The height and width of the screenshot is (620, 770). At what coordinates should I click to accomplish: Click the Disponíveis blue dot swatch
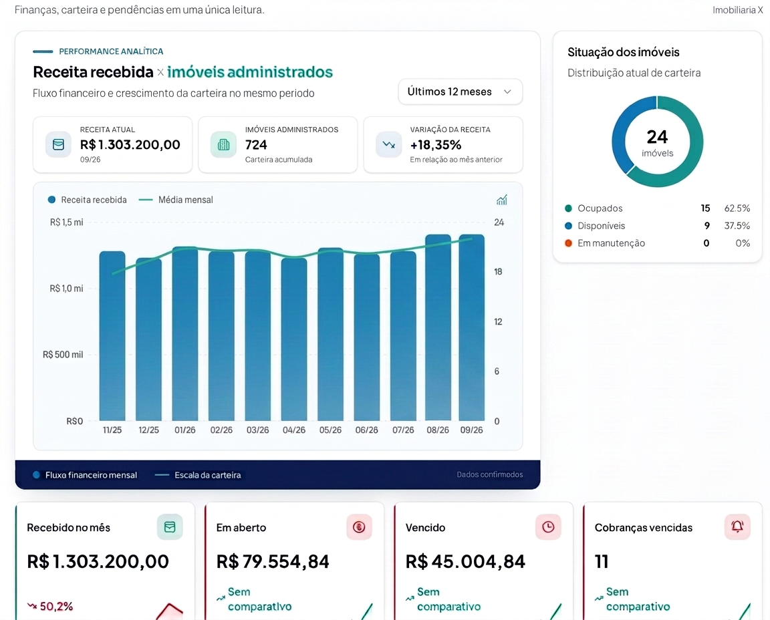tap(569, 226)
